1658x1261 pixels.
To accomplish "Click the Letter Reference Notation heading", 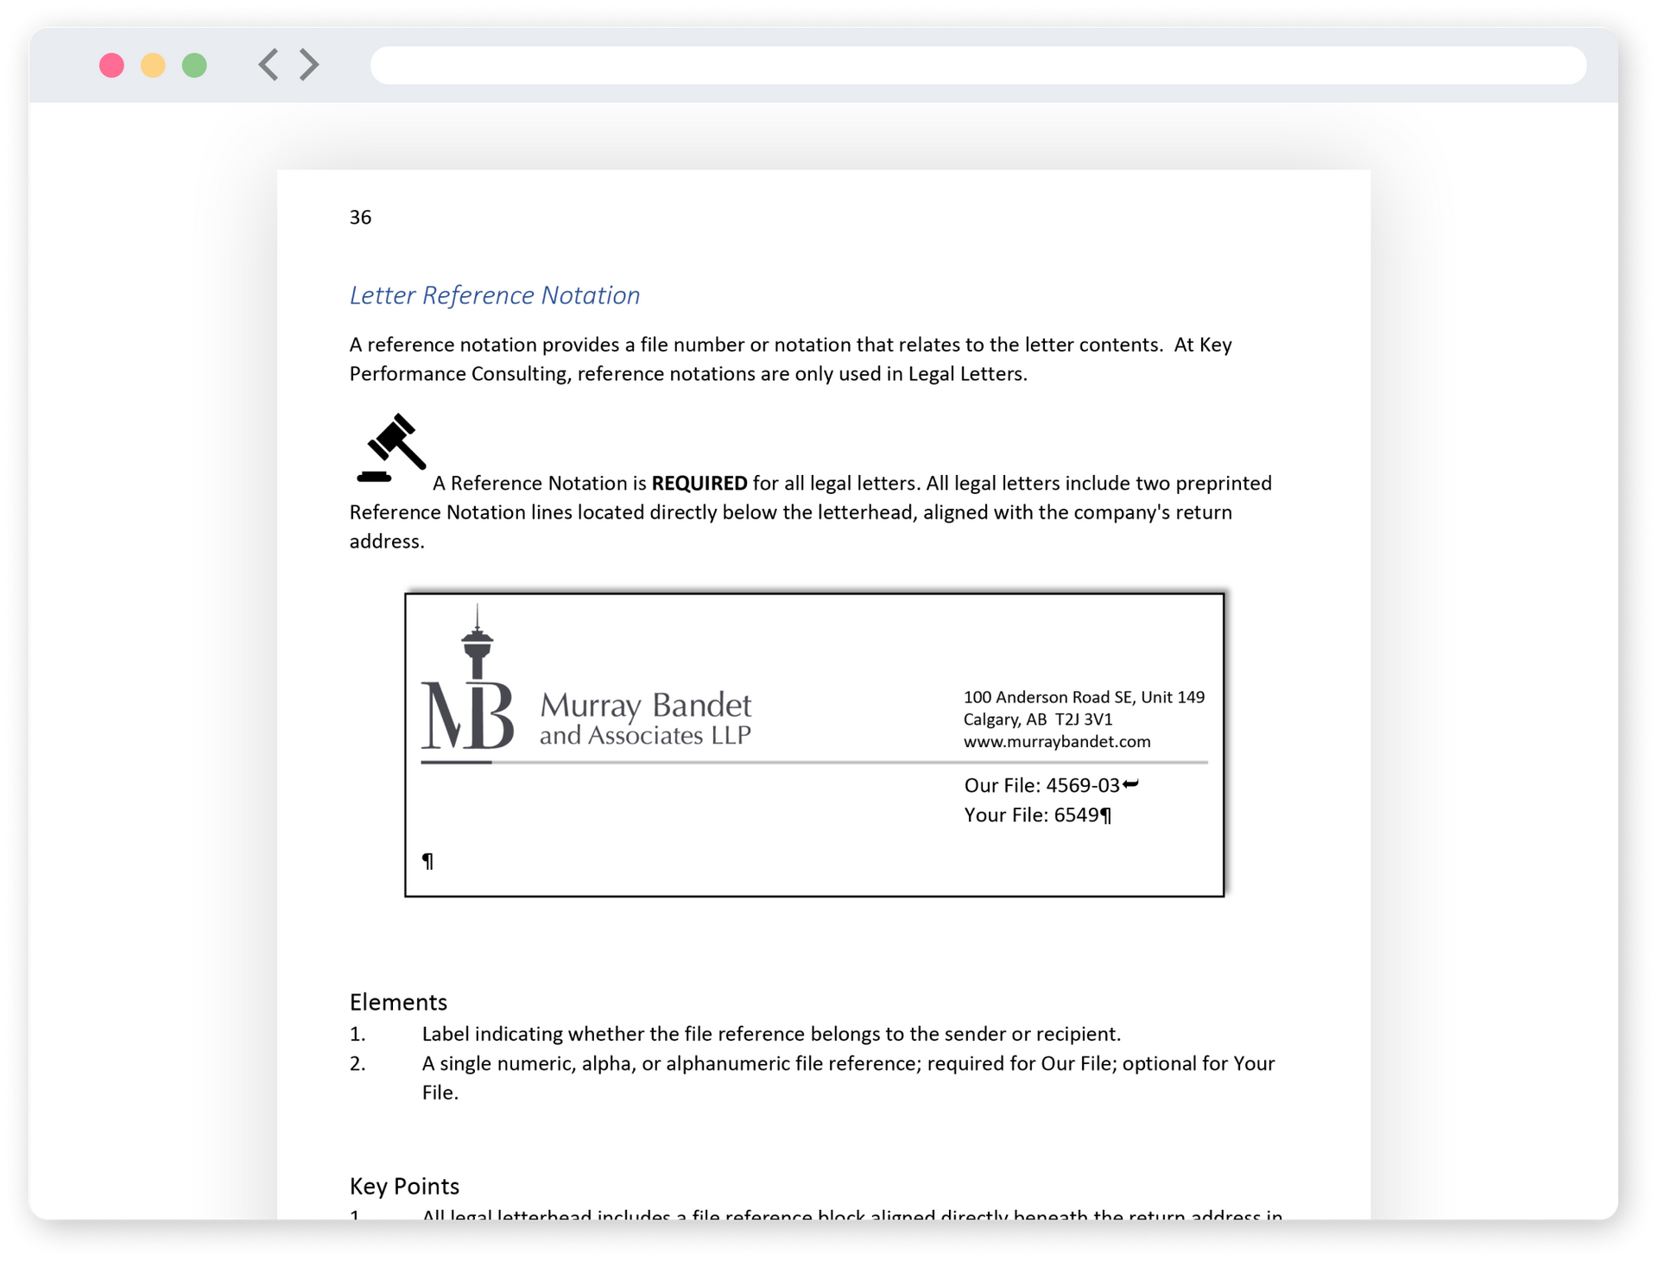I will click(494, 295).
